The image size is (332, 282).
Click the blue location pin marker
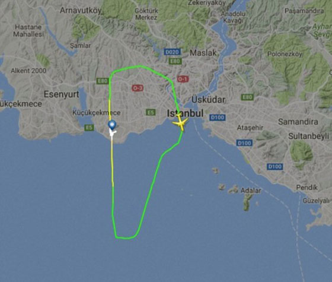click(x=112, y=125)
